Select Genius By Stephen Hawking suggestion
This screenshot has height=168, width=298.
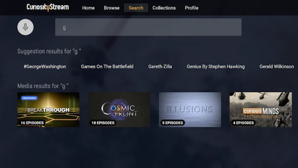click(x=215, y=66)
